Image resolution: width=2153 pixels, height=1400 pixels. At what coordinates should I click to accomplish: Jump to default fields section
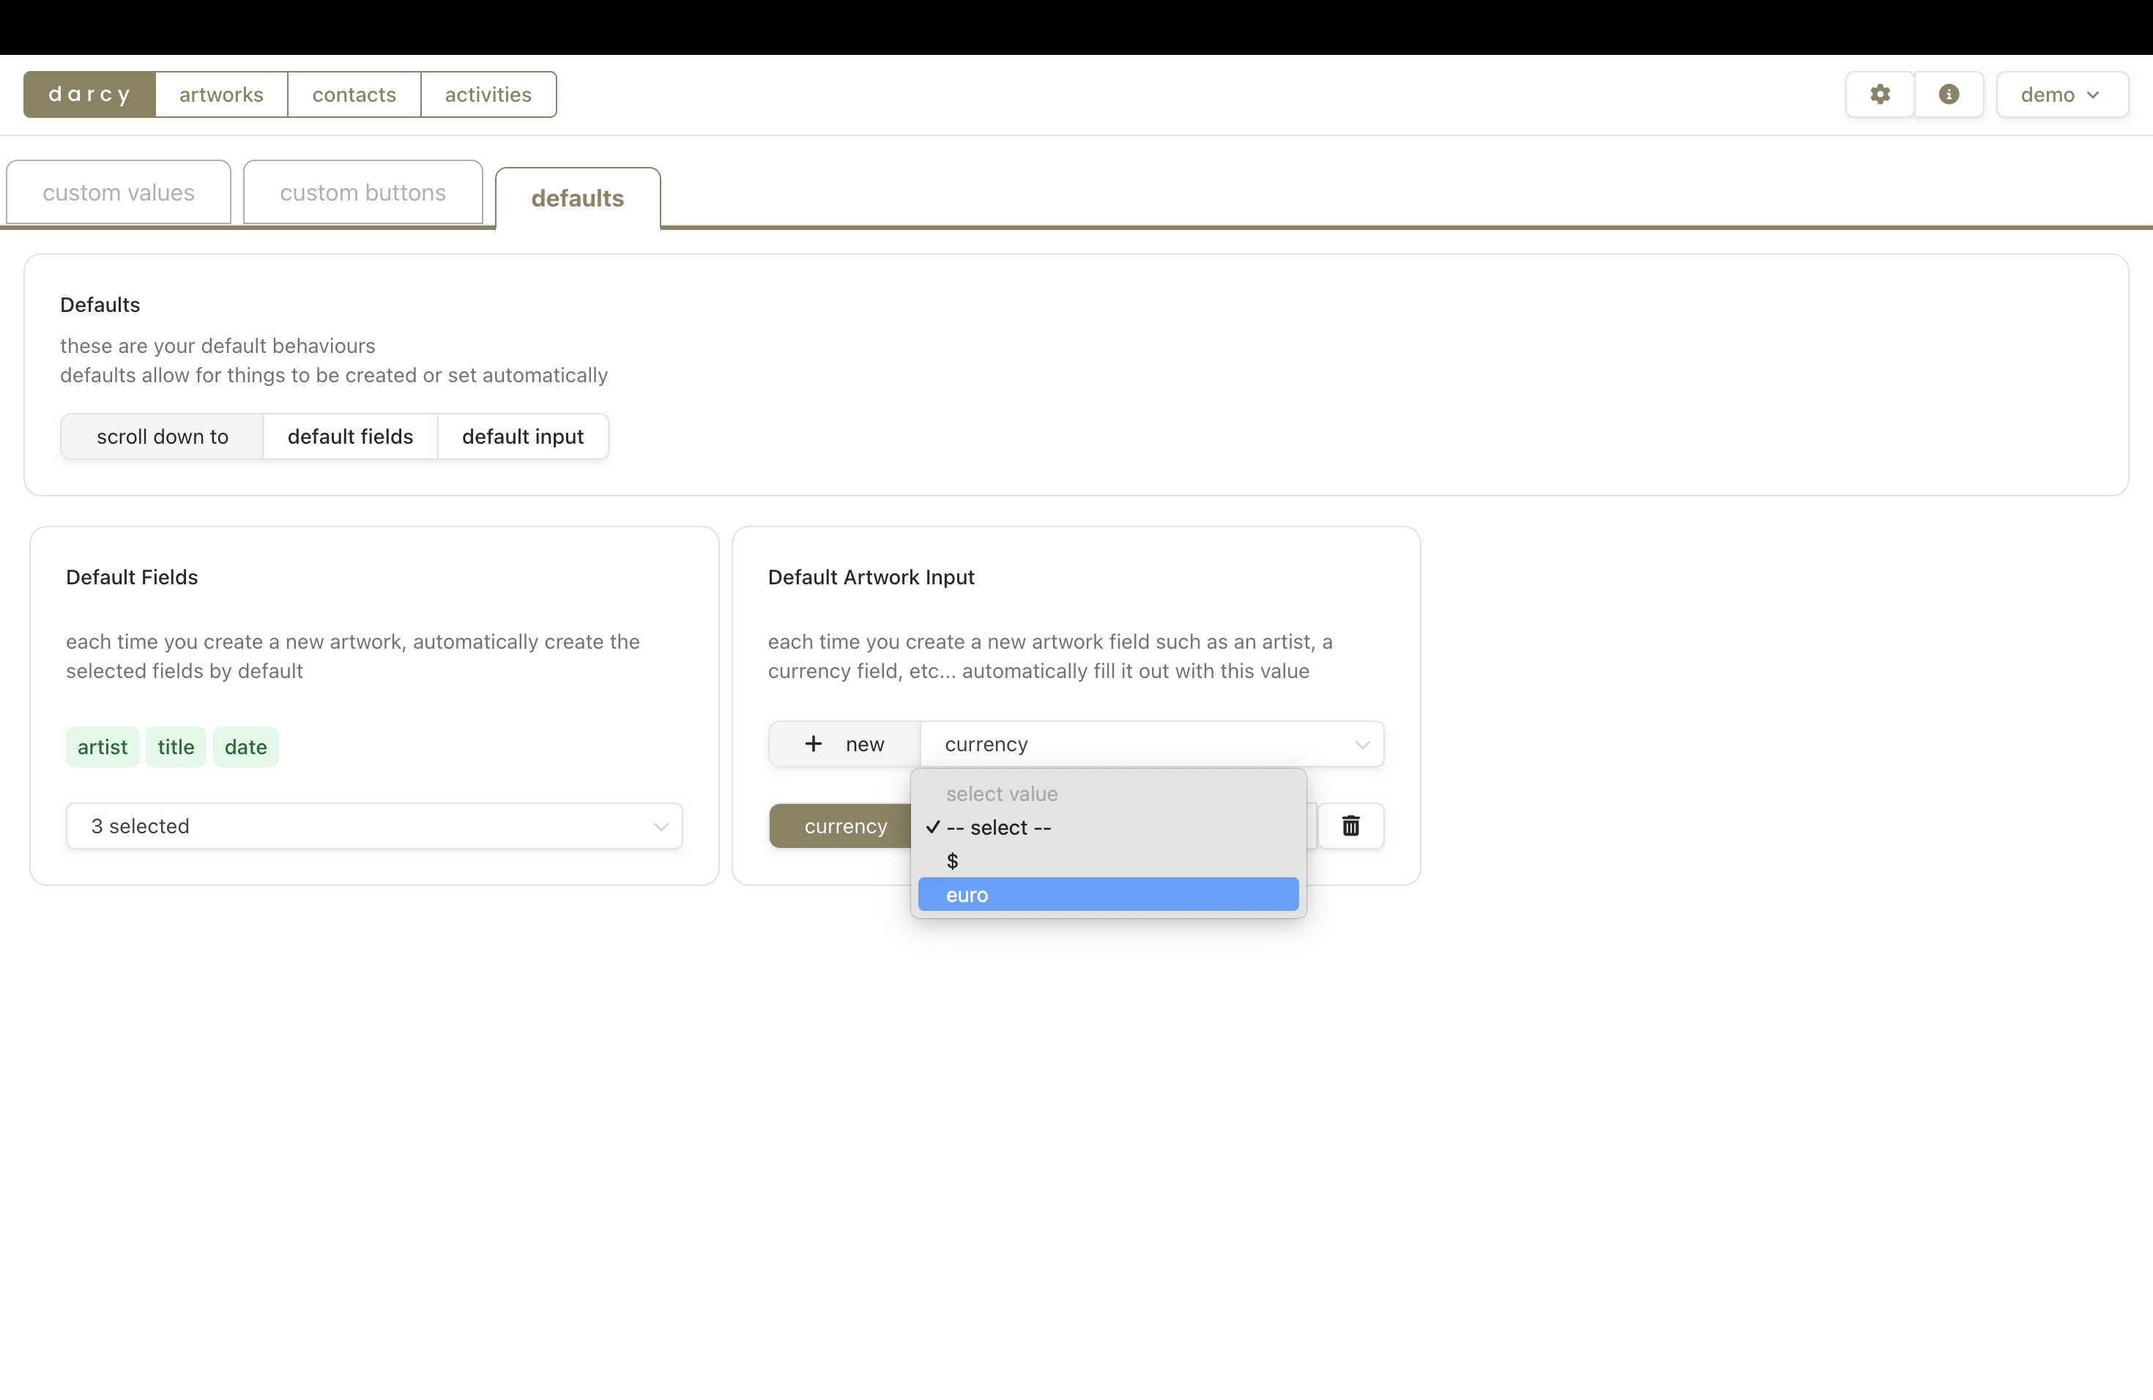coord(350,437)
